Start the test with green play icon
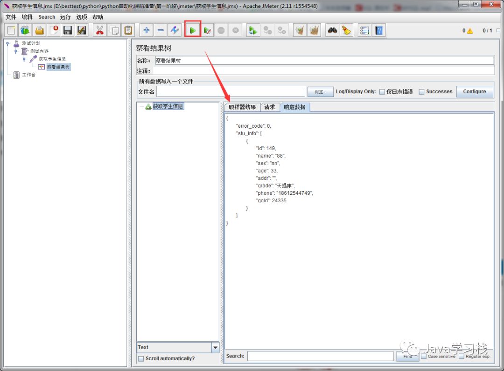Image resolution: width=504 pixels, height=371 pixels. [x=193, y=30]
